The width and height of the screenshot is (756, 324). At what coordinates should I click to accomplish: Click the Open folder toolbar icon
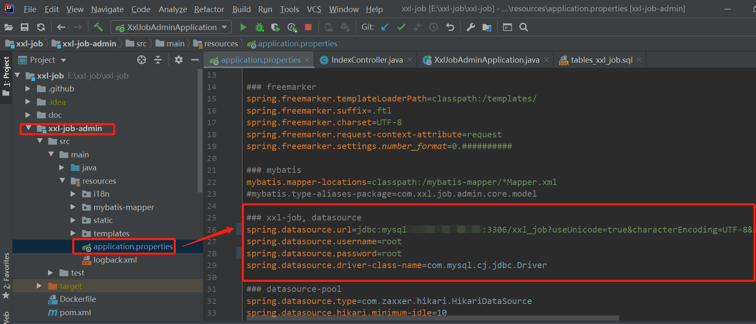click(x=9, y=27)
